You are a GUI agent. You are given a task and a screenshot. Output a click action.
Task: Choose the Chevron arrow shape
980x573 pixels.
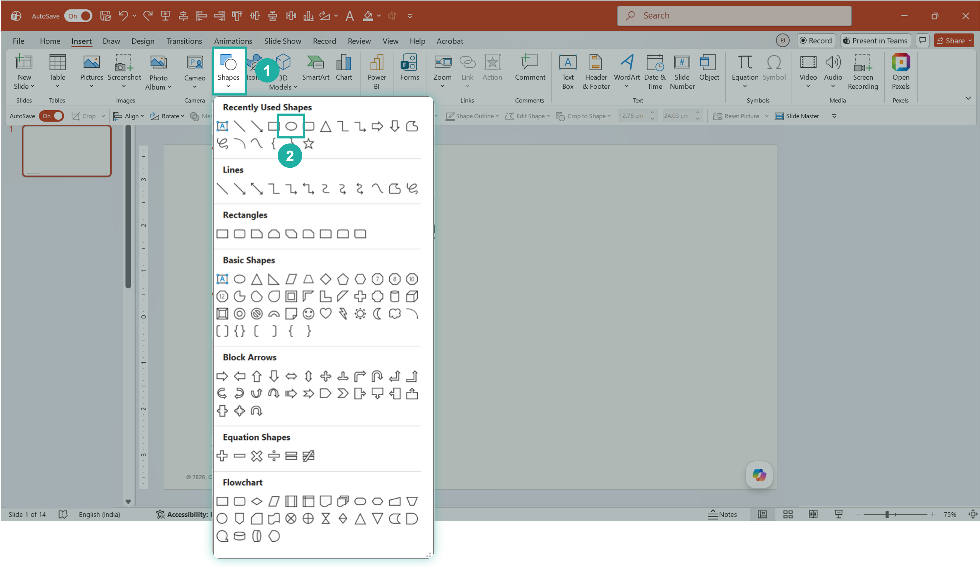343,393
